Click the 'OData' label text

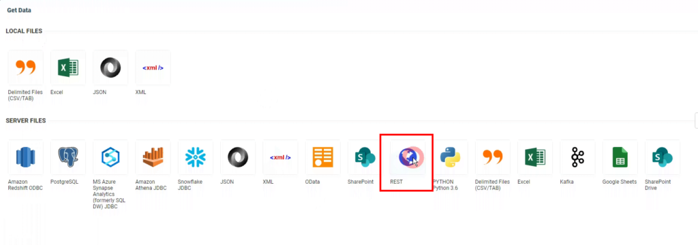312,182
